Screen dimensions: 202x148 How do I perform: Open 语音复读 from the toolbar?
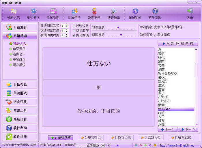pyautogui.click(x=94, y=14)
